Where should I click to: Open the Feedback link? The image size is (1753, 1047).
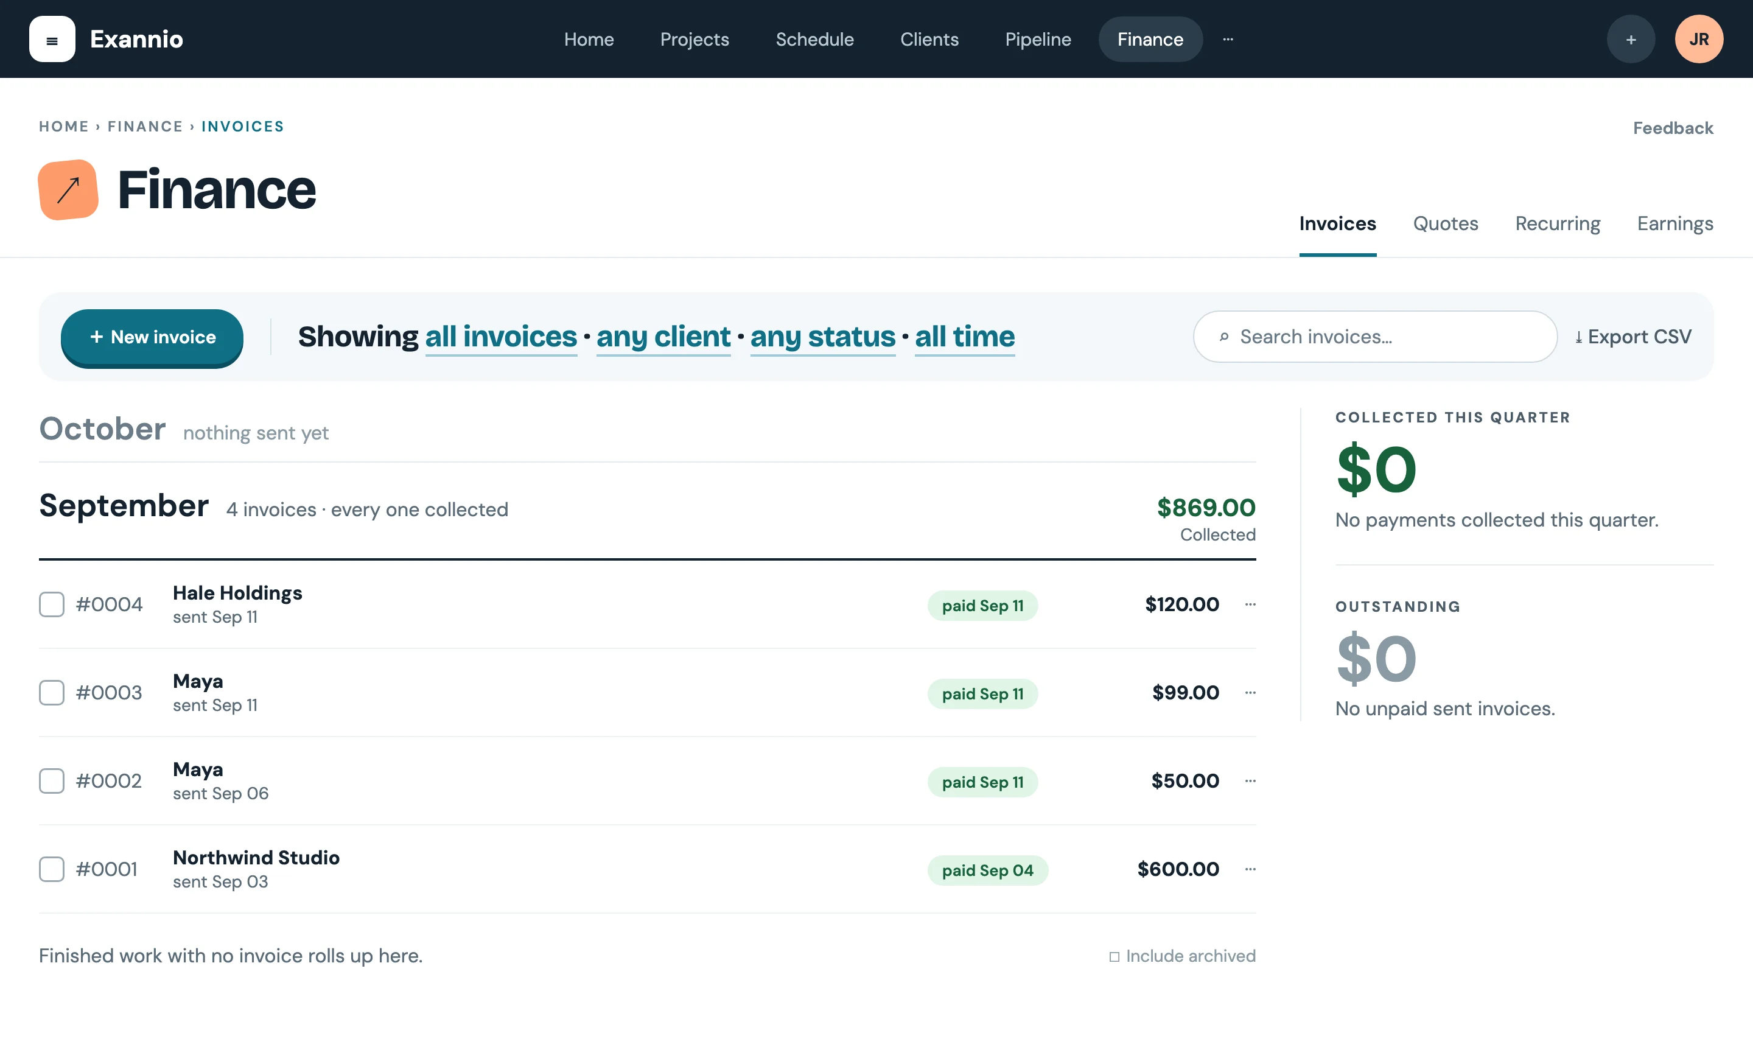coord(1673,128)
